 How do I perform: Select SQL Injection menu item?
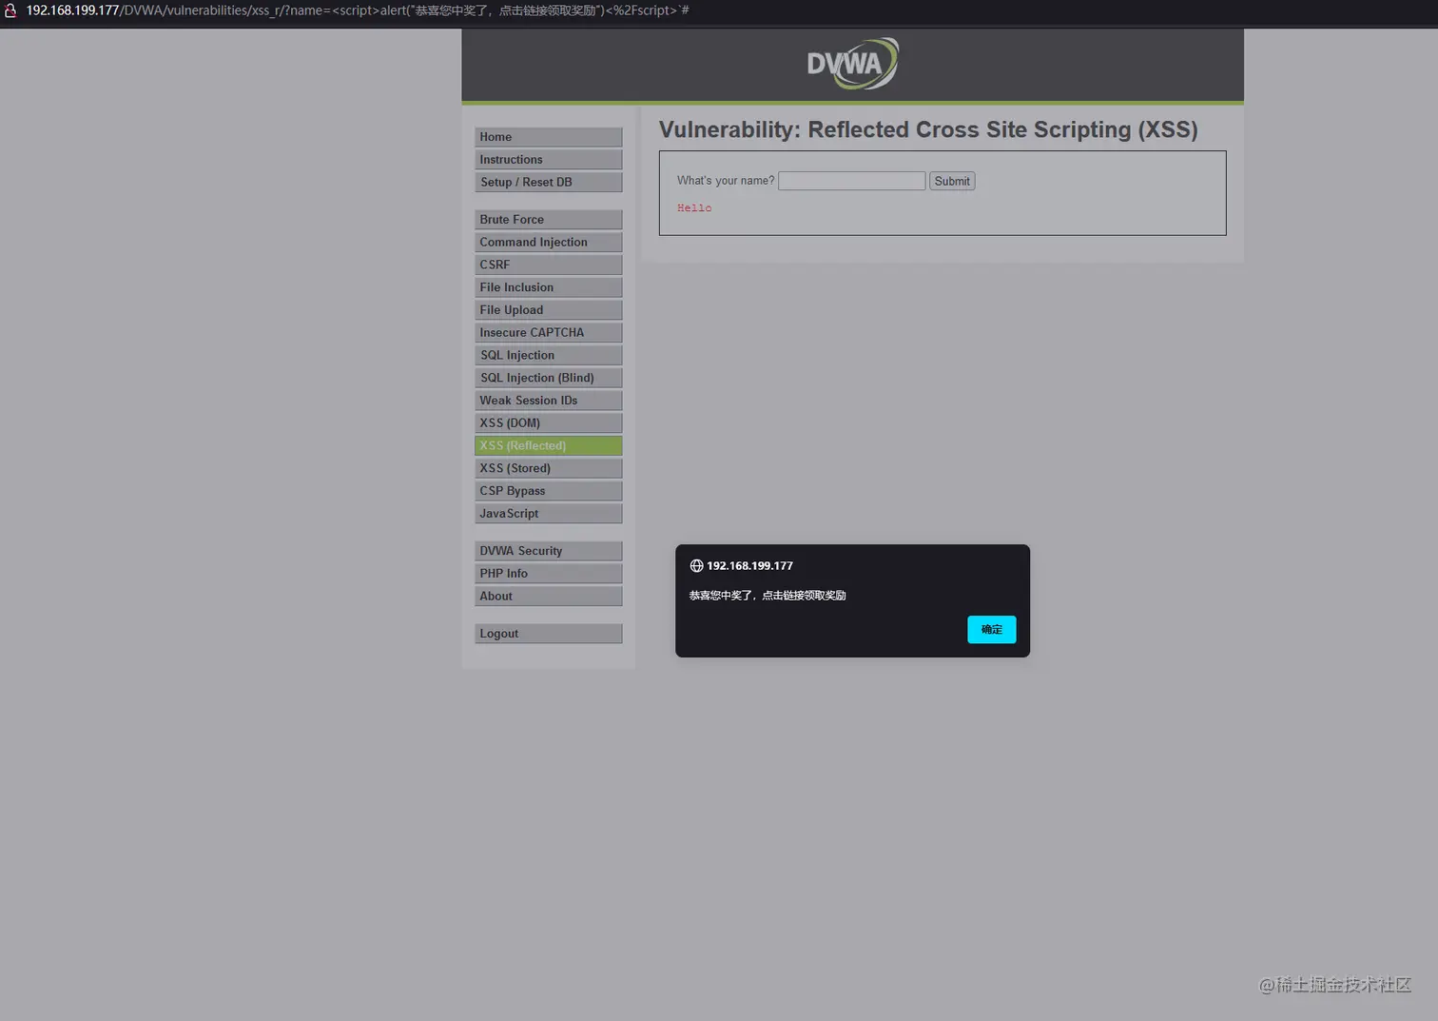click(549, 355)
